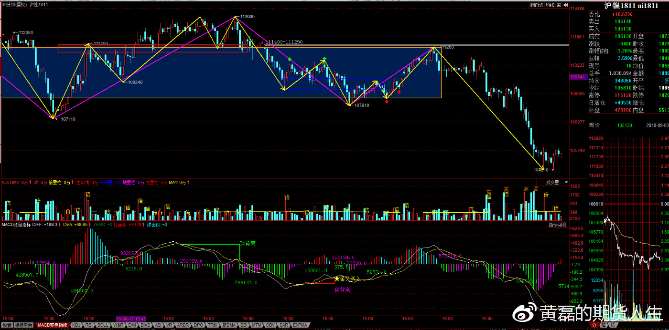
Task: Click the 成交 value 105130
Action: [623, 36]
